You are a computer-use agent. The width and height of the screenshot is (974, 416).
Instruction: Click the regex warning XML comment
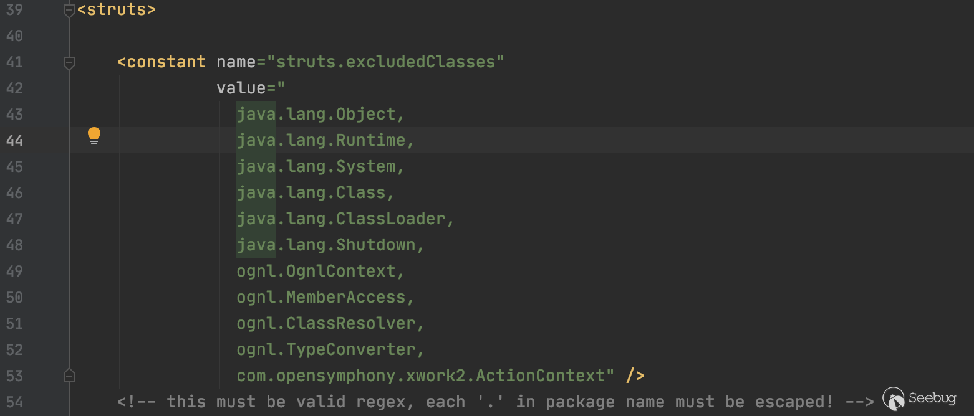[495, 402]
